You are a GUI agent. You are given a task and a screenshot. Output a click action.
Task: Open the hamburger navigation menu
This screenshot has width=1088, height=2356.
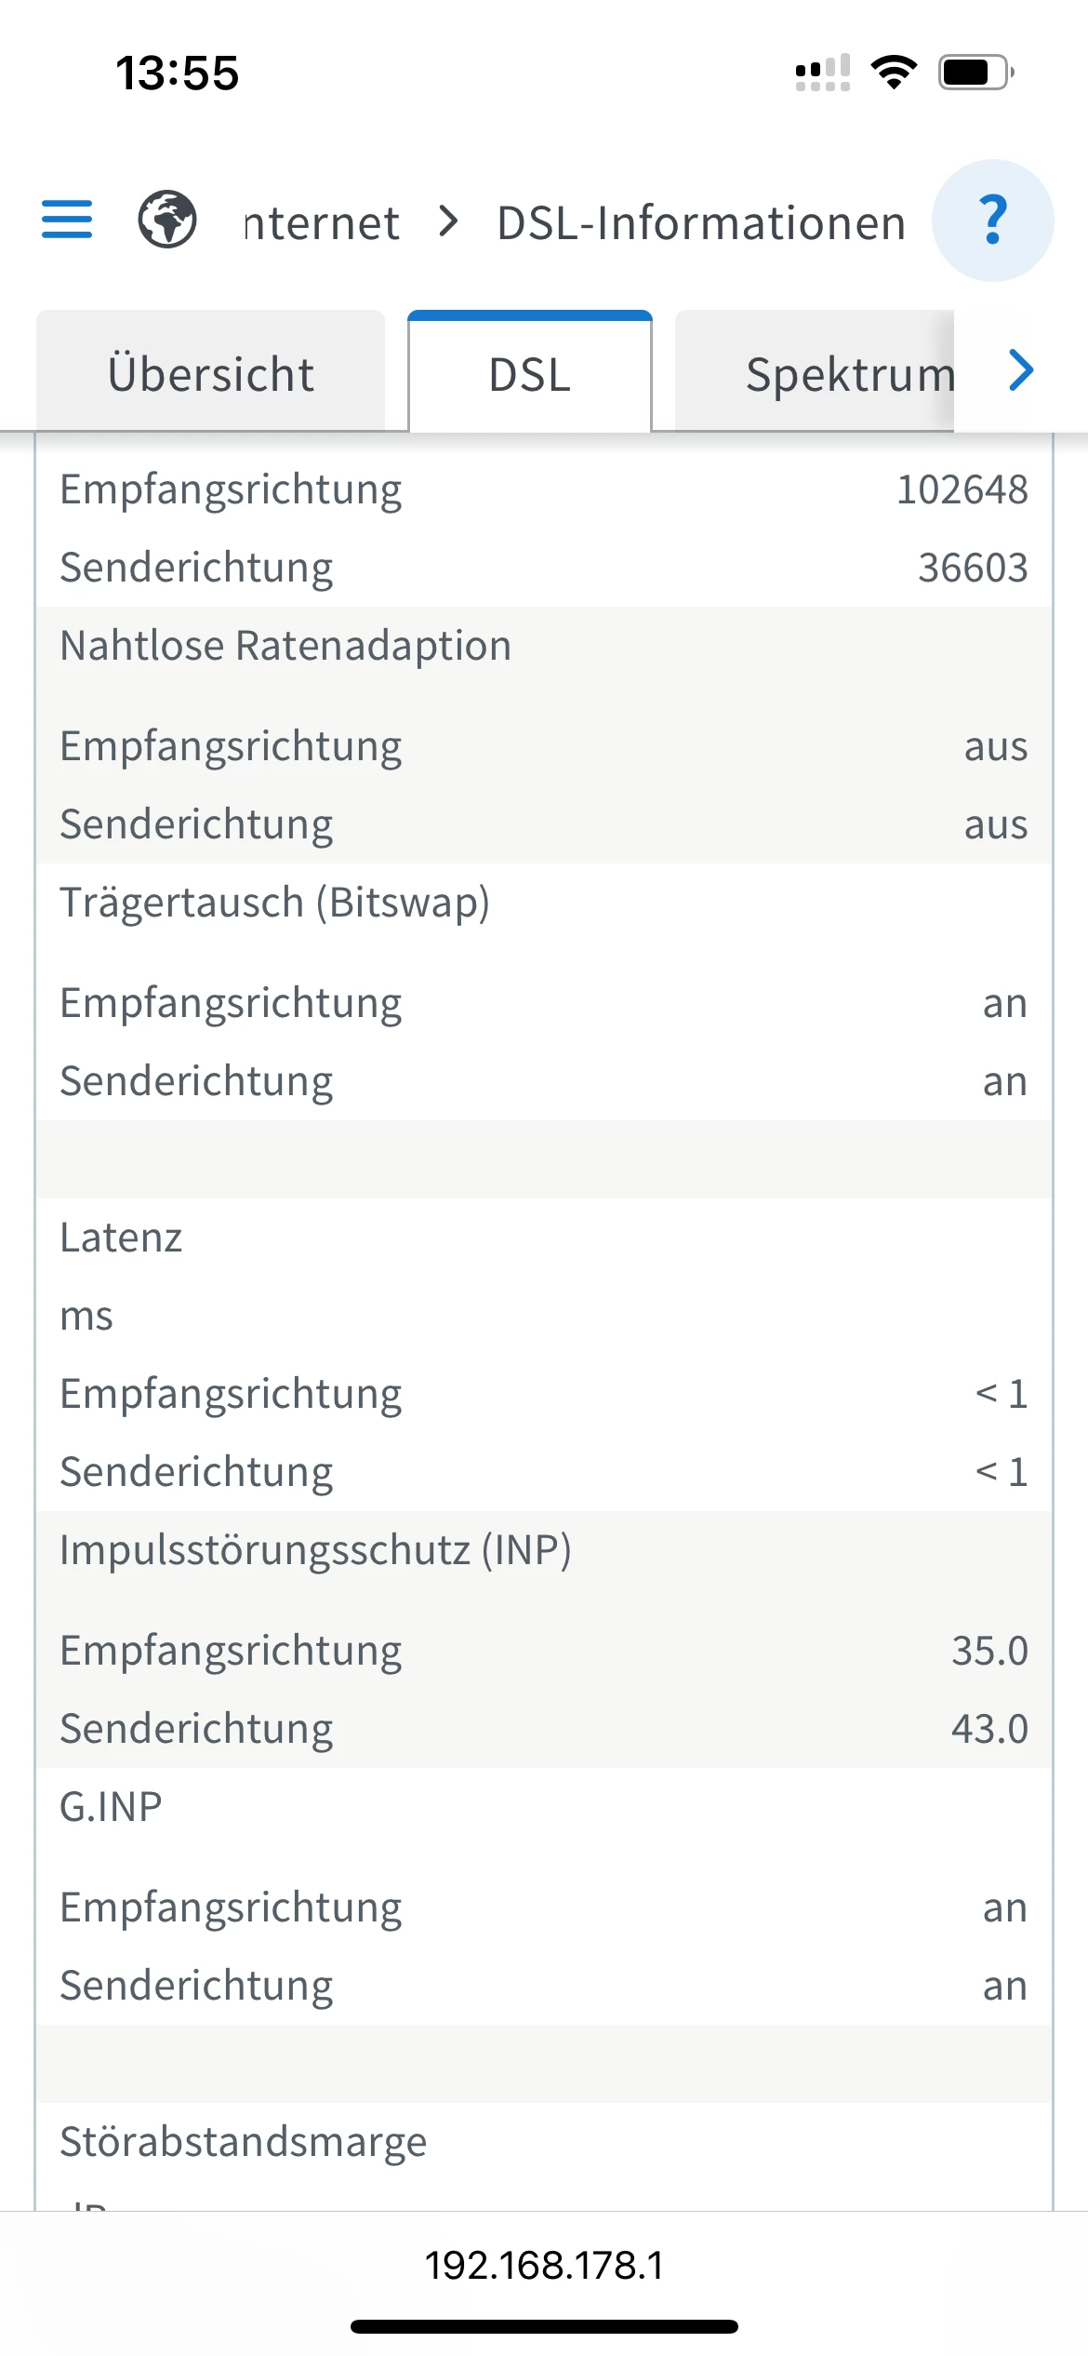(67, 220)
